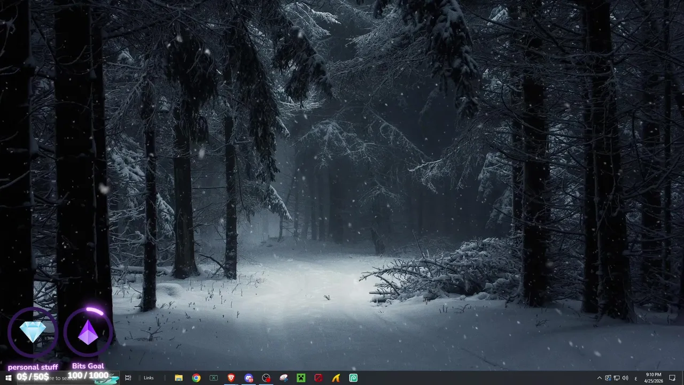
Task: Click the personal stuff diamond goal widget
Action: 33,333
